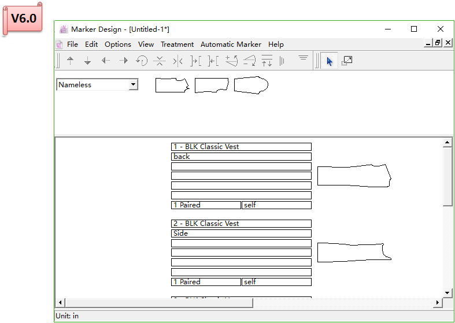Click the horizontal flip mirror icon

[x=177, y=61]
